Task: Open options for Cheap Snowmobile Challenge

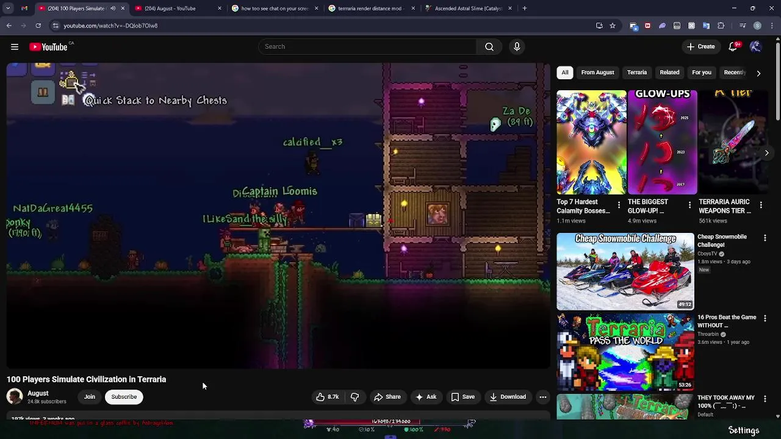Action: coord(765,238)
